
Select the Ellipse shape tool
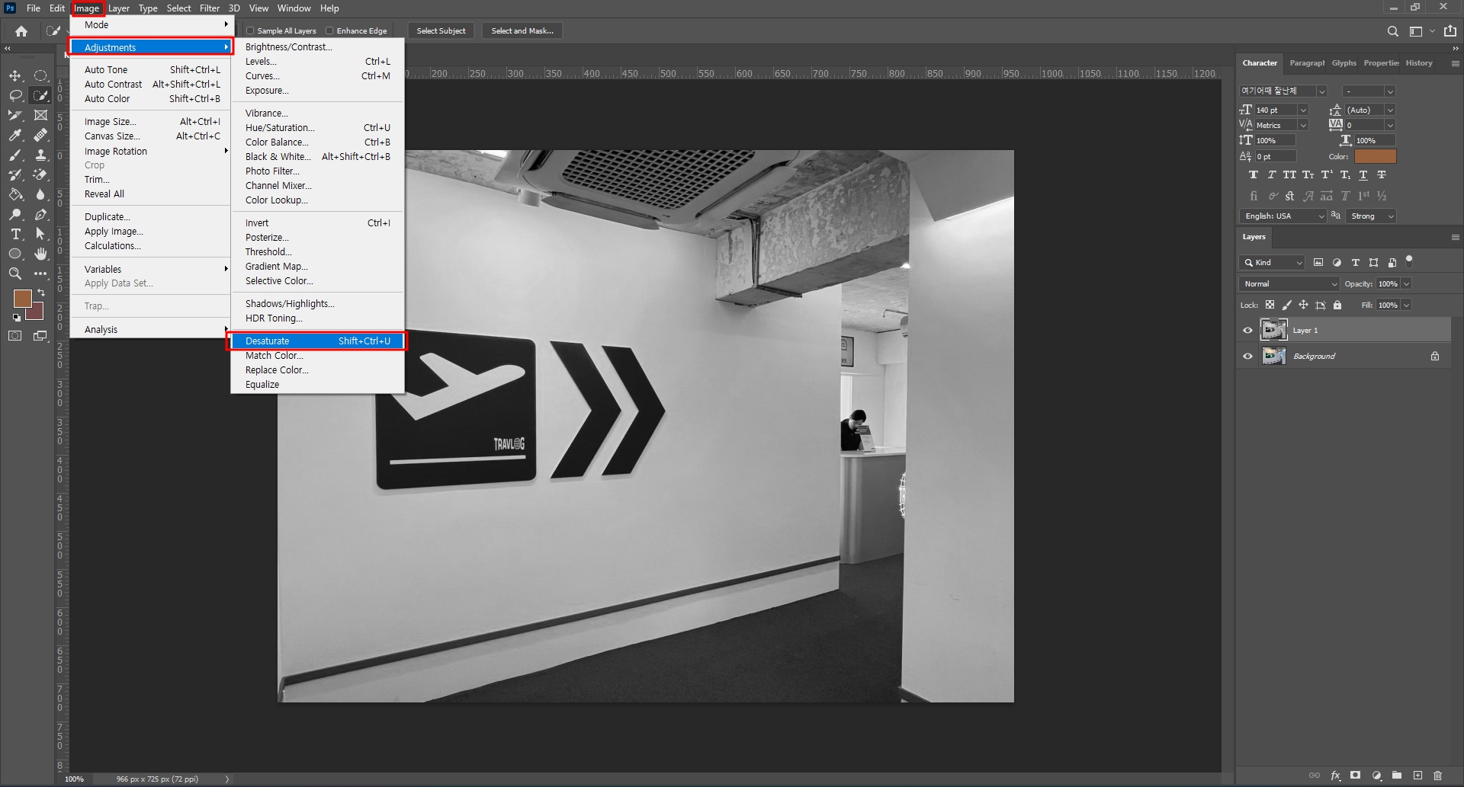15,254
